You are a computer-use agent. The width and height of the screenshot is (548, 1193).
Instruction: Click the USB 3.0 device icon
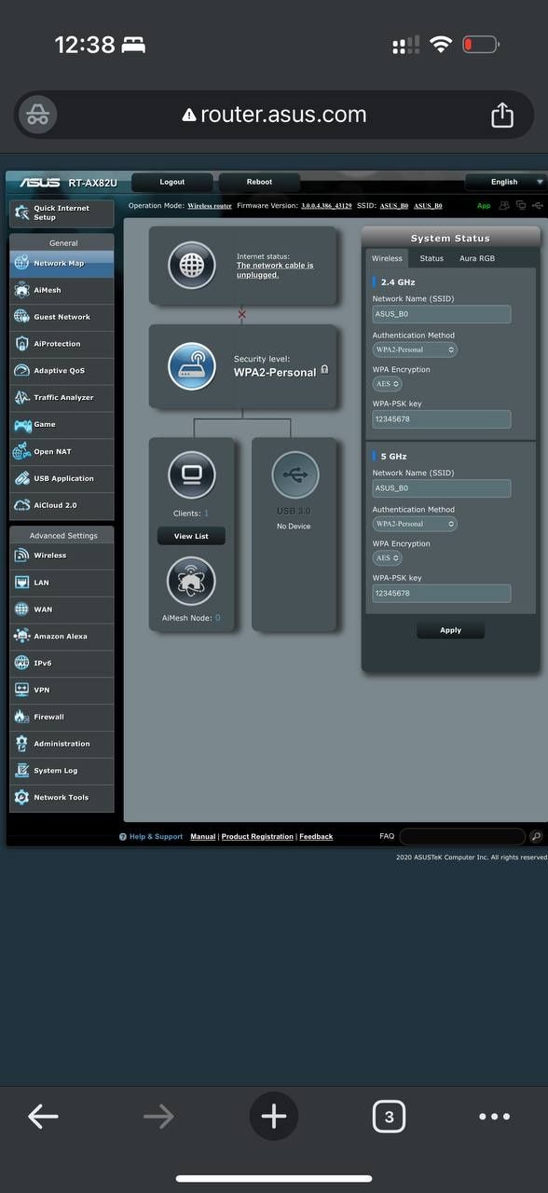click(295, 476)
